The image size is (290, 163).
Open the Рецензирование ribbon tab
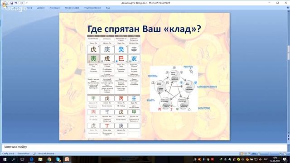tap(92, 8)
